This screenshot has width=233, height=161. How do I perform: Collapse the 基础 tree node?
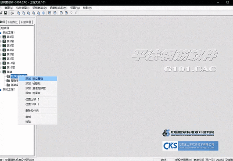[0, 72]
